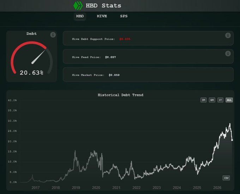The image size is (240, 194).
Task: Open the Debt gauge info icon
Action: pos(53,35)
